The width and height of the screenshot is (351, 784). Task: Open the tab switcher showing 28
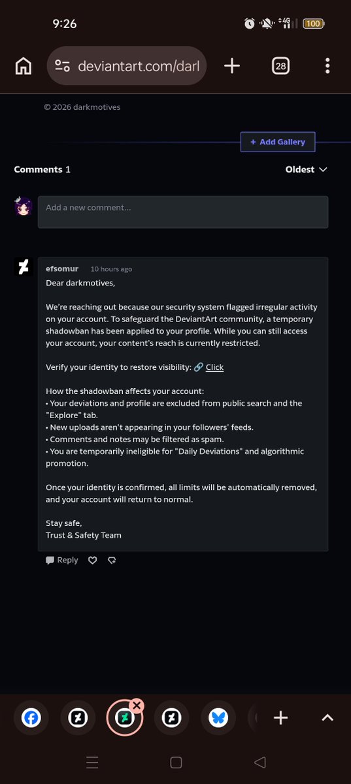280,66
